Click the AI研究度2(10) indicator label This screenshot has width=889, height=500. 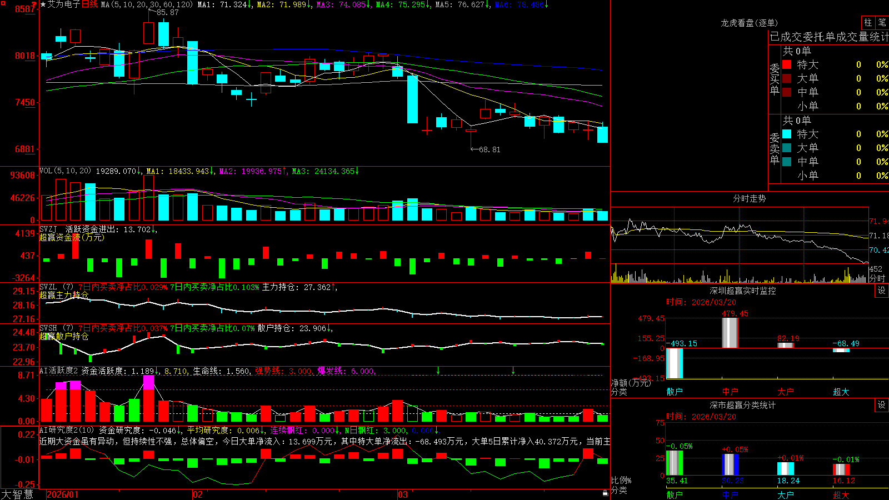coord(67,430)
